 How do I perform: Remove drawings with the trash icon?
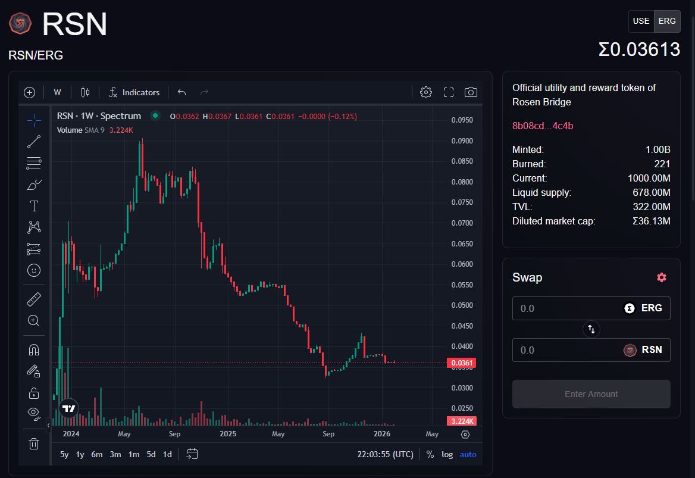[34, 443]
